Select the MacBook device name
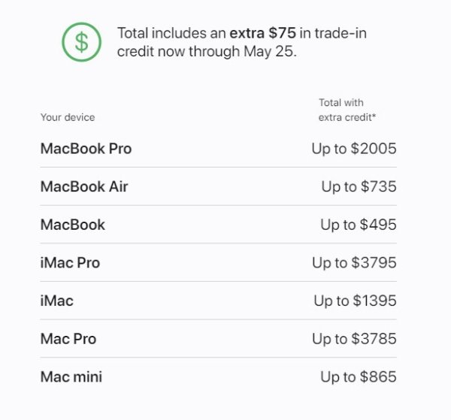451x420 pixels. pos(73,225)
